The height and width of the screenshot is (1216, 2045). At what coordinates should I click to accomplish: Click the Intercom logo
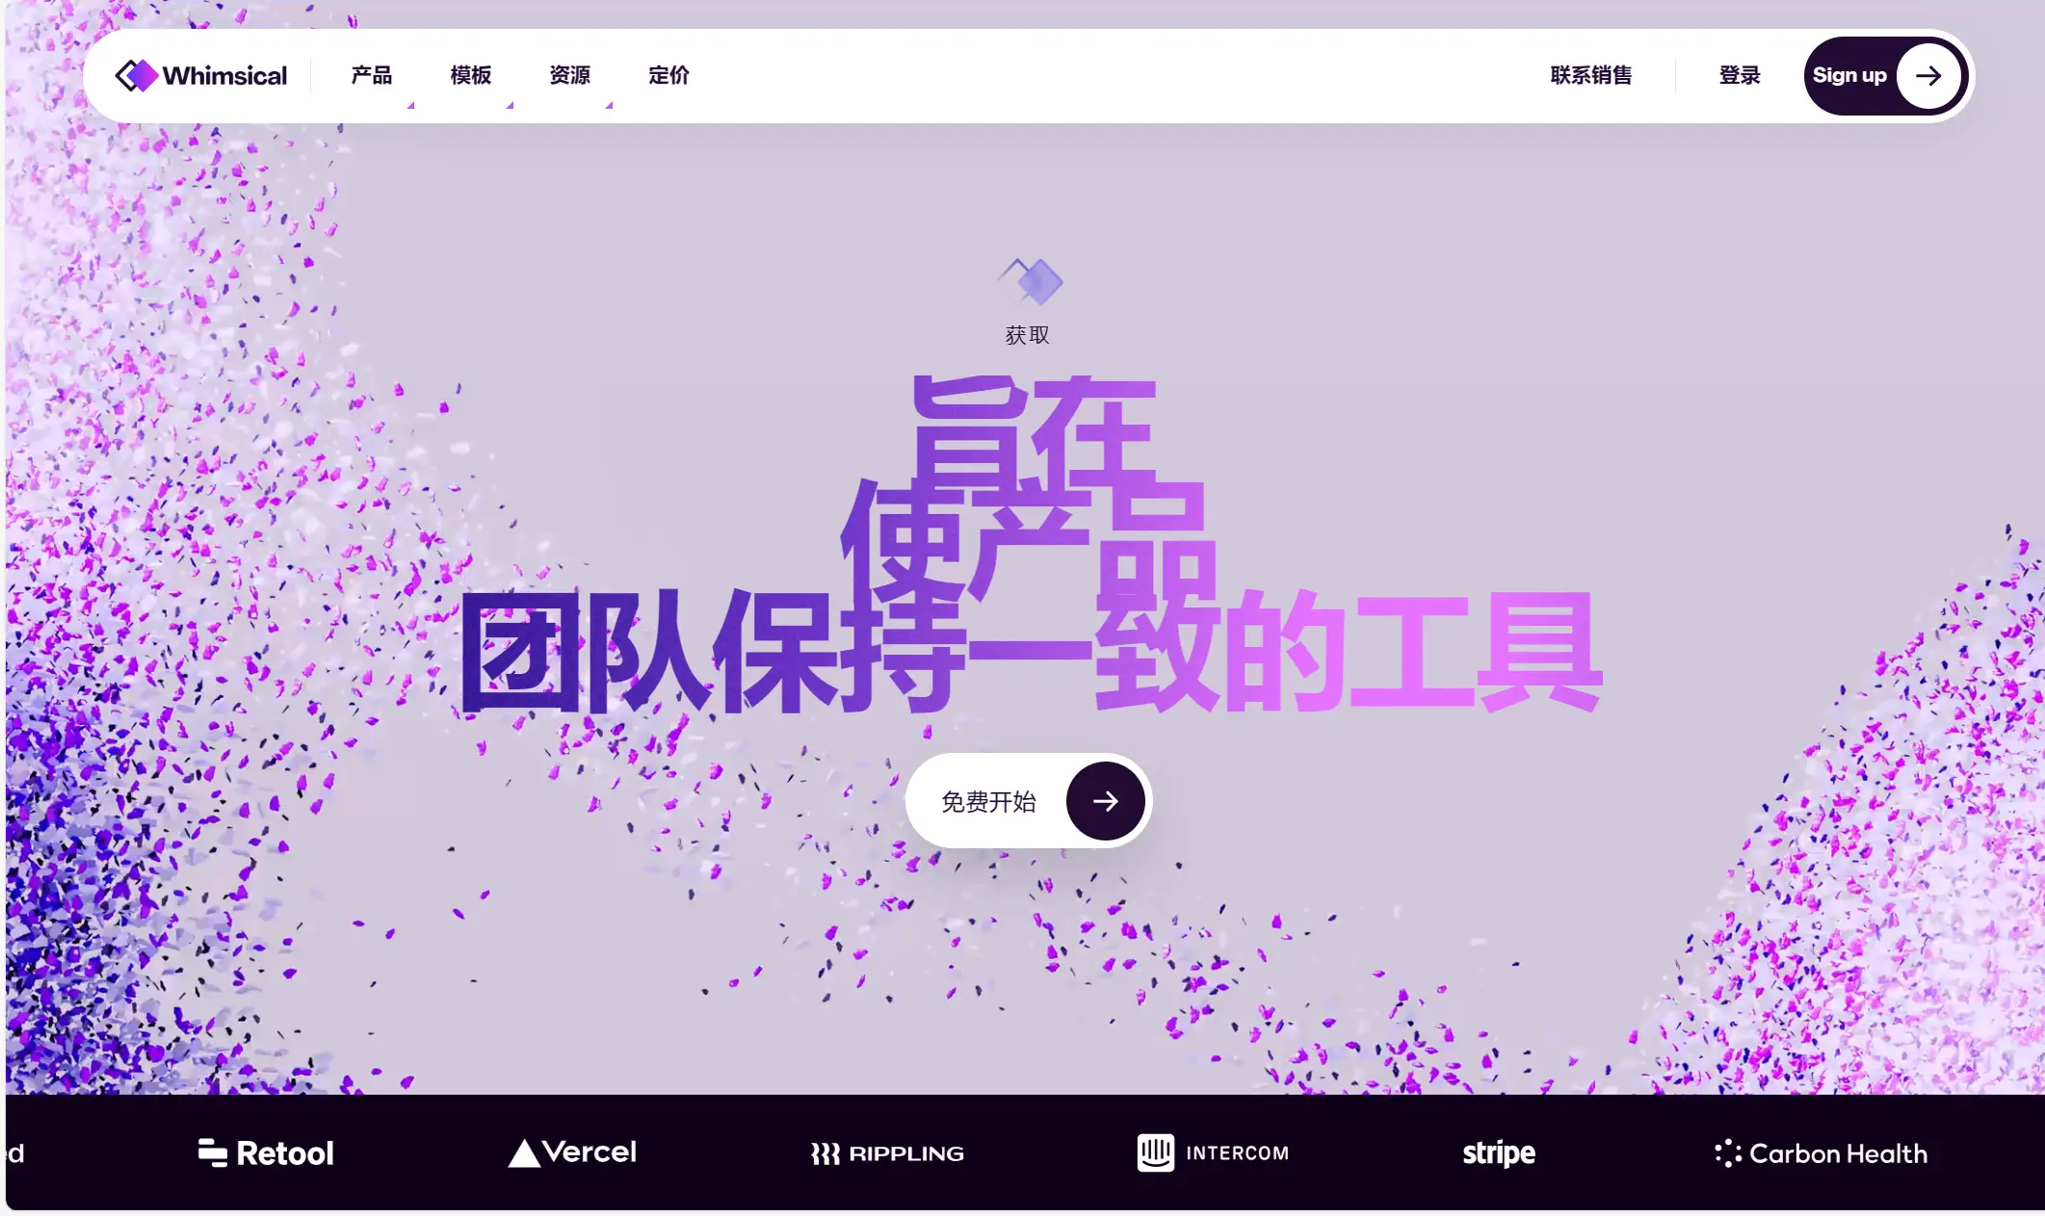click(1213, 1152)
